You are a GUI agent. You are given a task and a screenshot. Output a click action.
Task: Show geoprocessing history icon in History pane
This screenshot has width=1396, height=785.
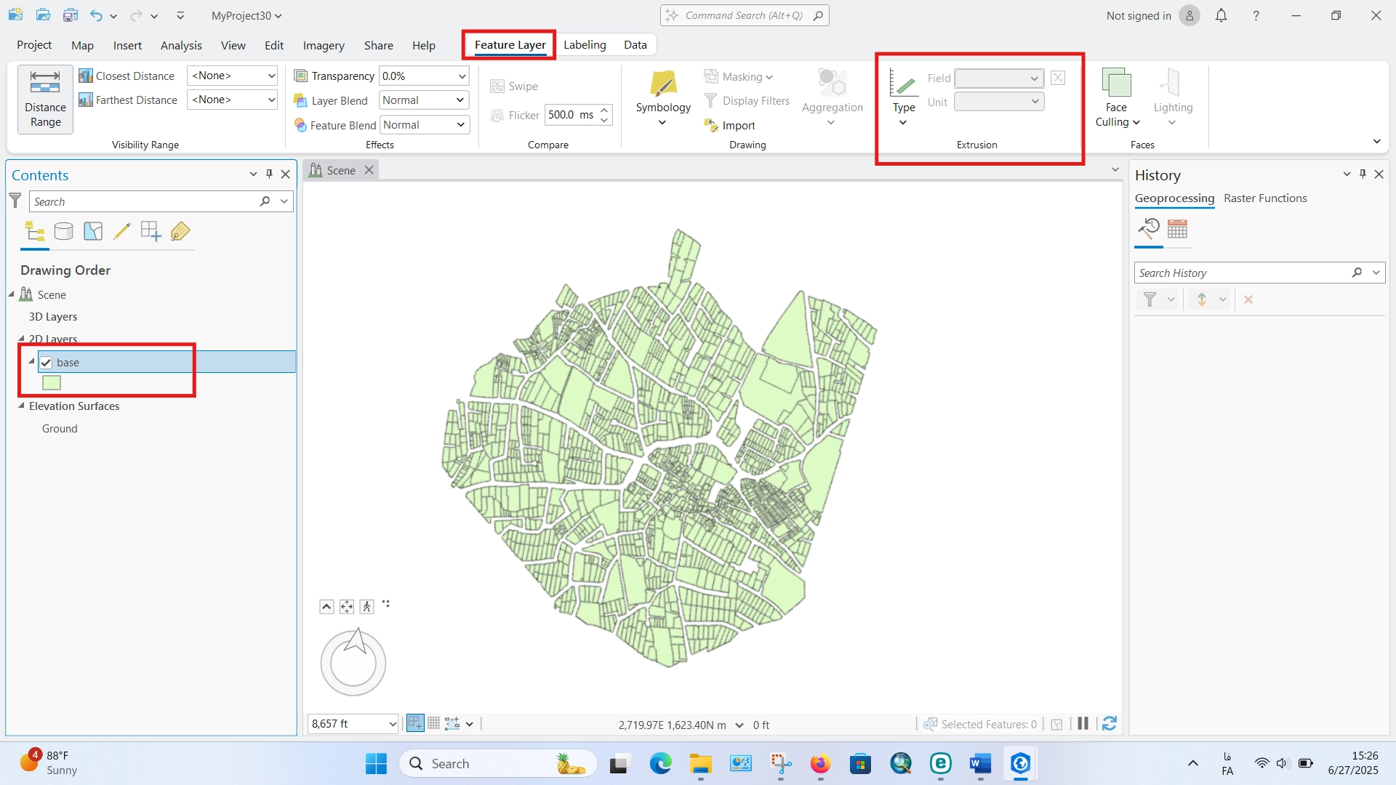(1149, 230)
